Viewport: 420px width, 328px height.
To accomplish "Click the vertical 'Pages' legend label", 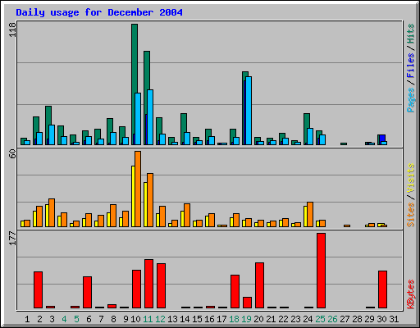I will coord(410,100).
